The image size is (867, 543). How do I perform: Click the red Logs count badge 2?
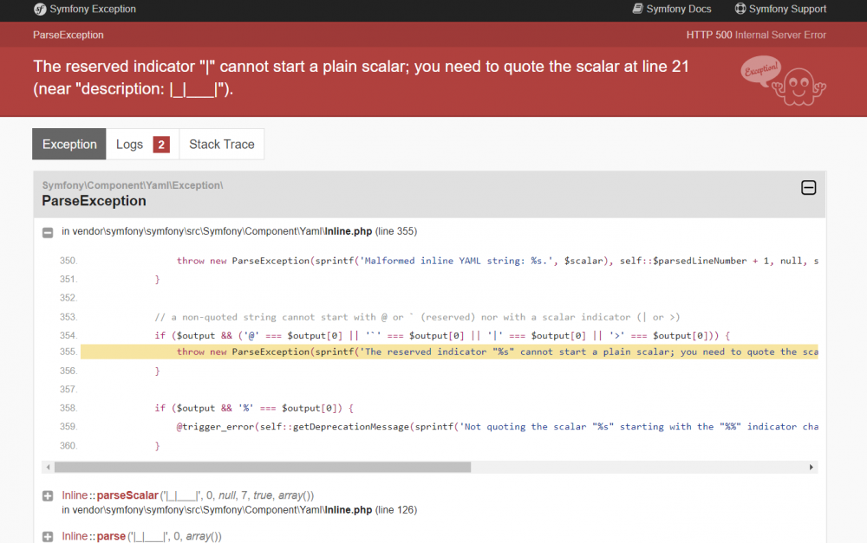coord(161,145)
